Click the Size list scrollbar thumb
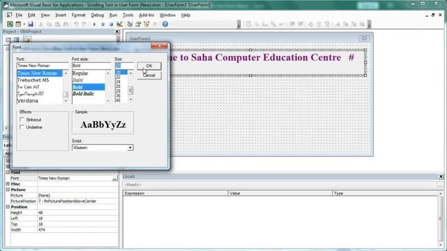 point(131,90)
